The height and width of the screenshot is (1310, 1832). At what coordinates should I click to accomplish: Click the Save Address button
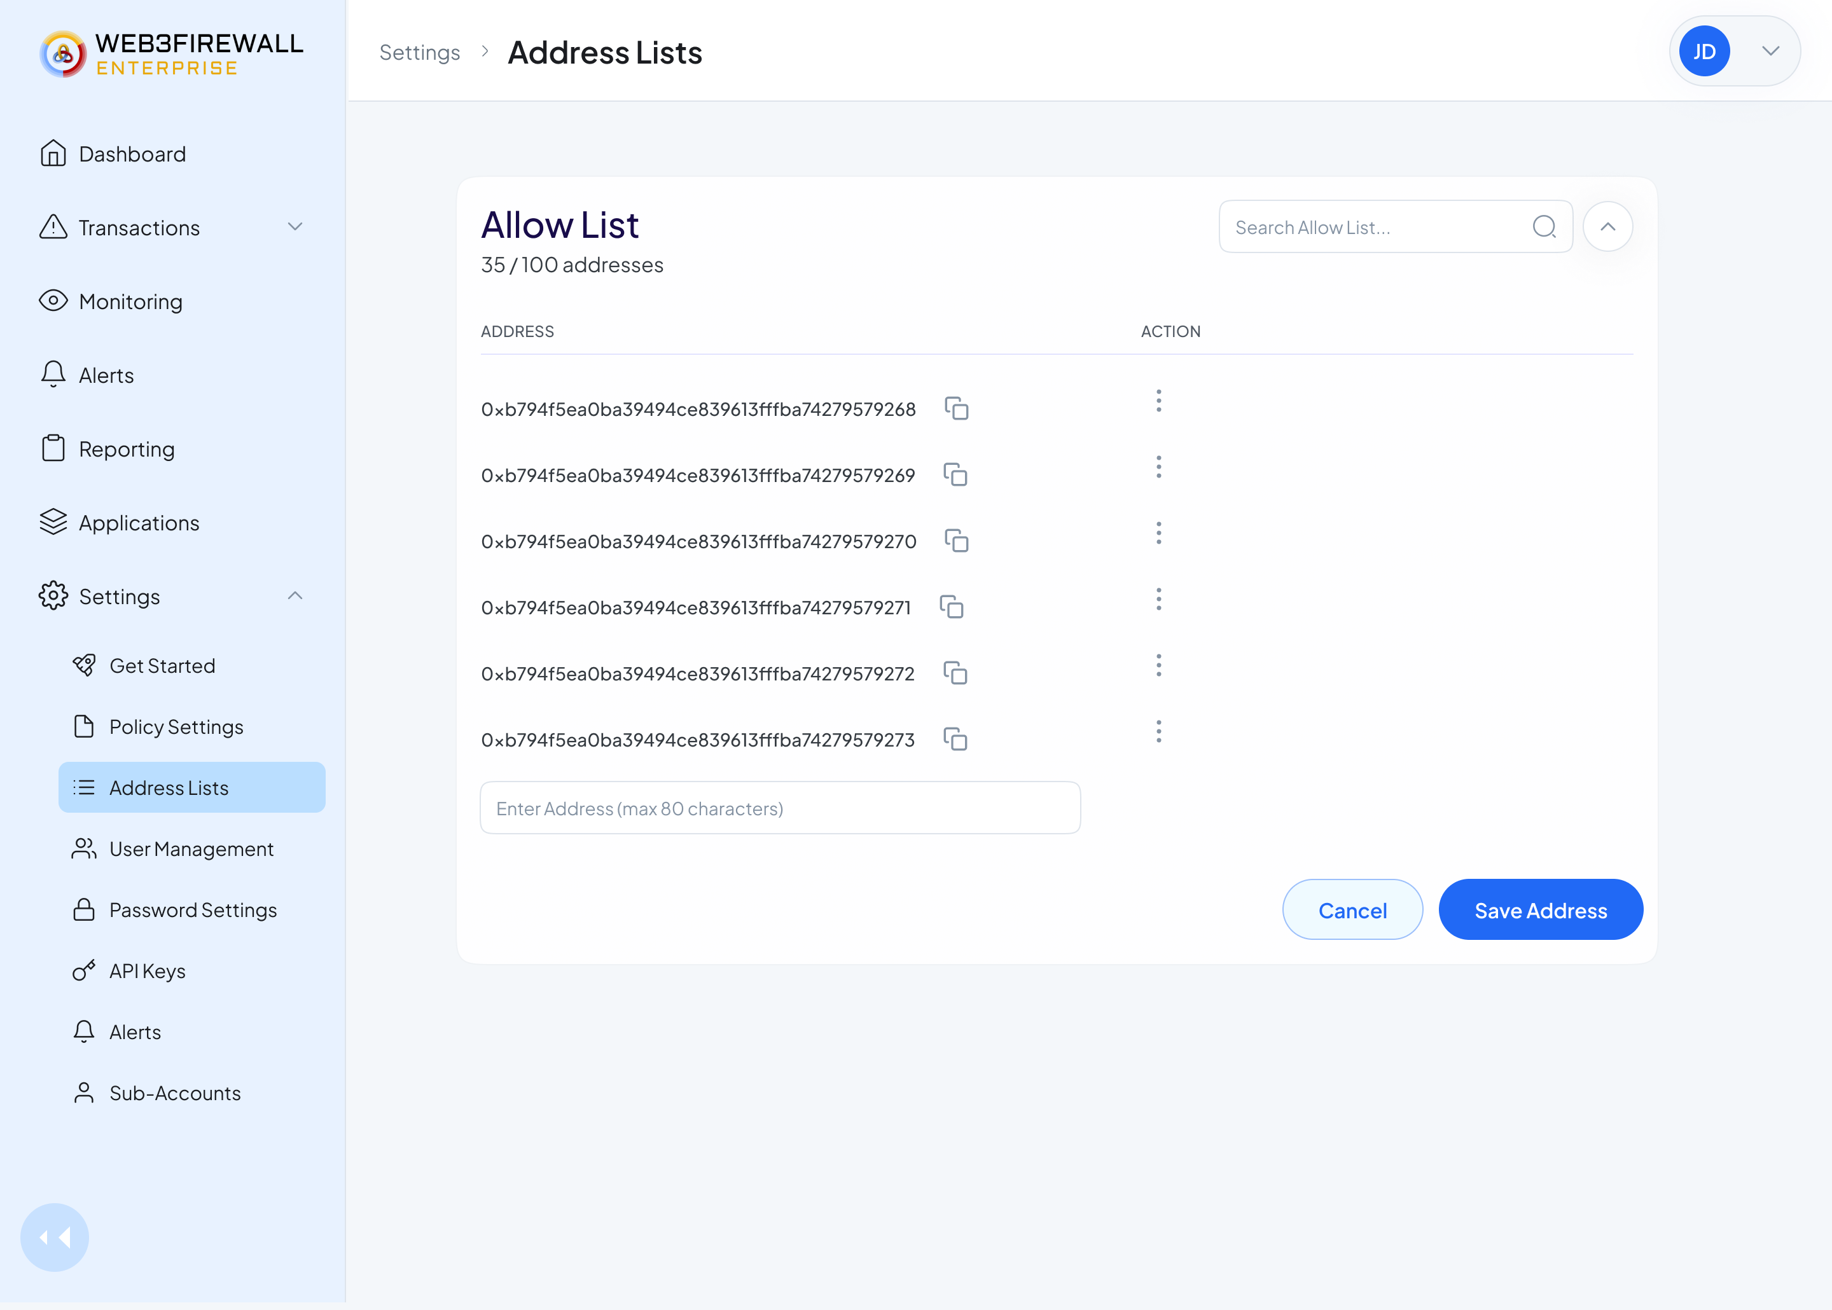point(1541,910)
